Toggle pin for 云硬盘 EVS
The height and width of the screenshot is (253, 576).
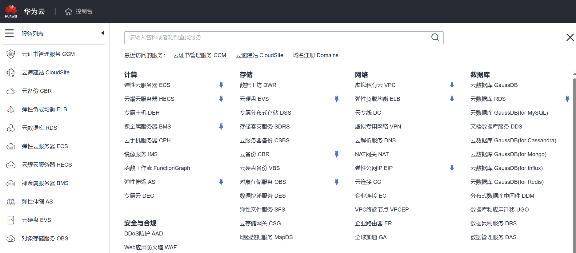point(336,99)
